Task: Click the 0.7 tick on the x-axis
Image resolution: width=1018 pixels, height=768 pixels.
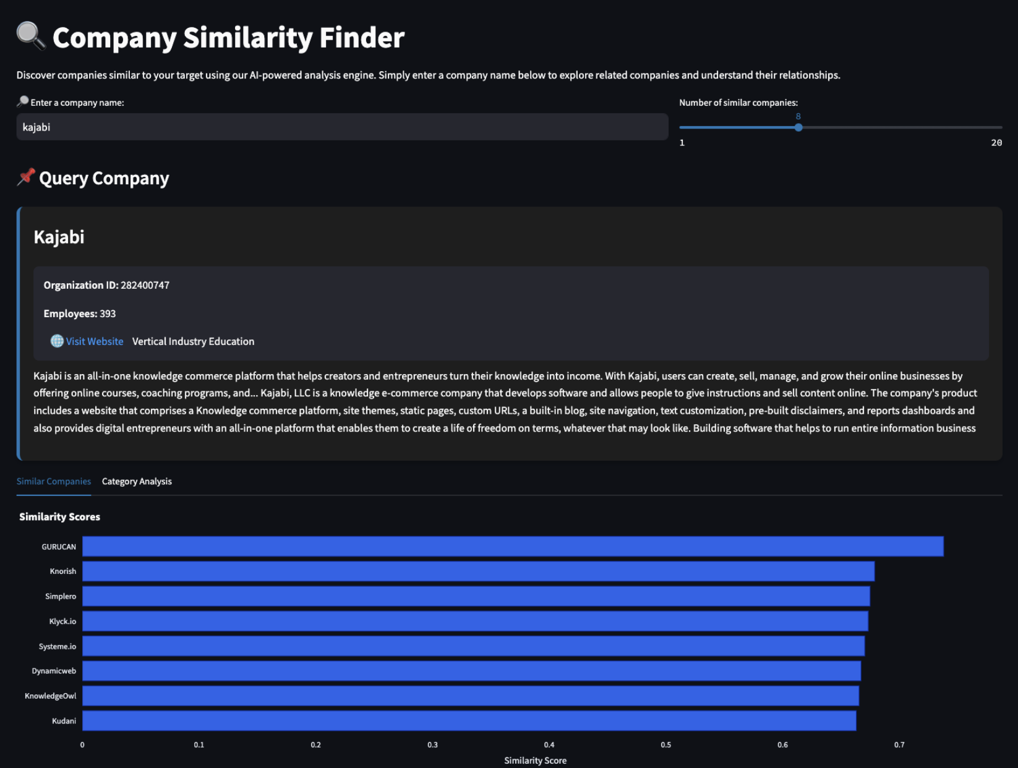Action: [x=899, y=745]
